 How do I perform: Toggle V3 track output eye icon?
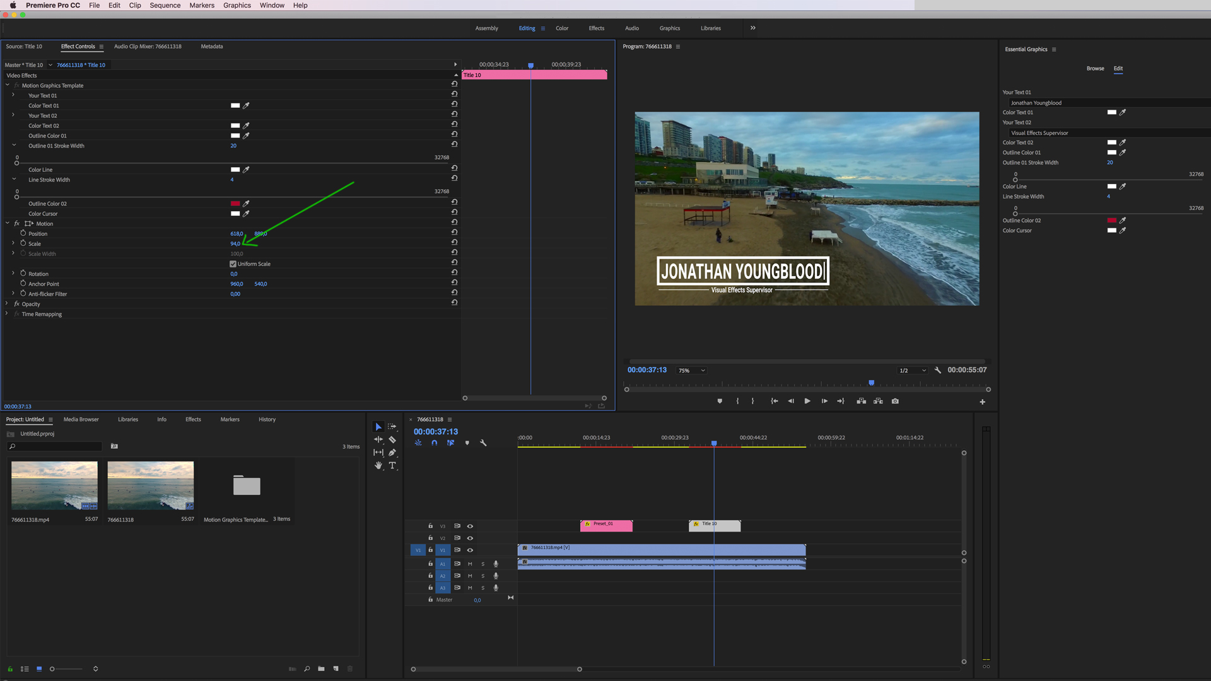tap(470, 526)
